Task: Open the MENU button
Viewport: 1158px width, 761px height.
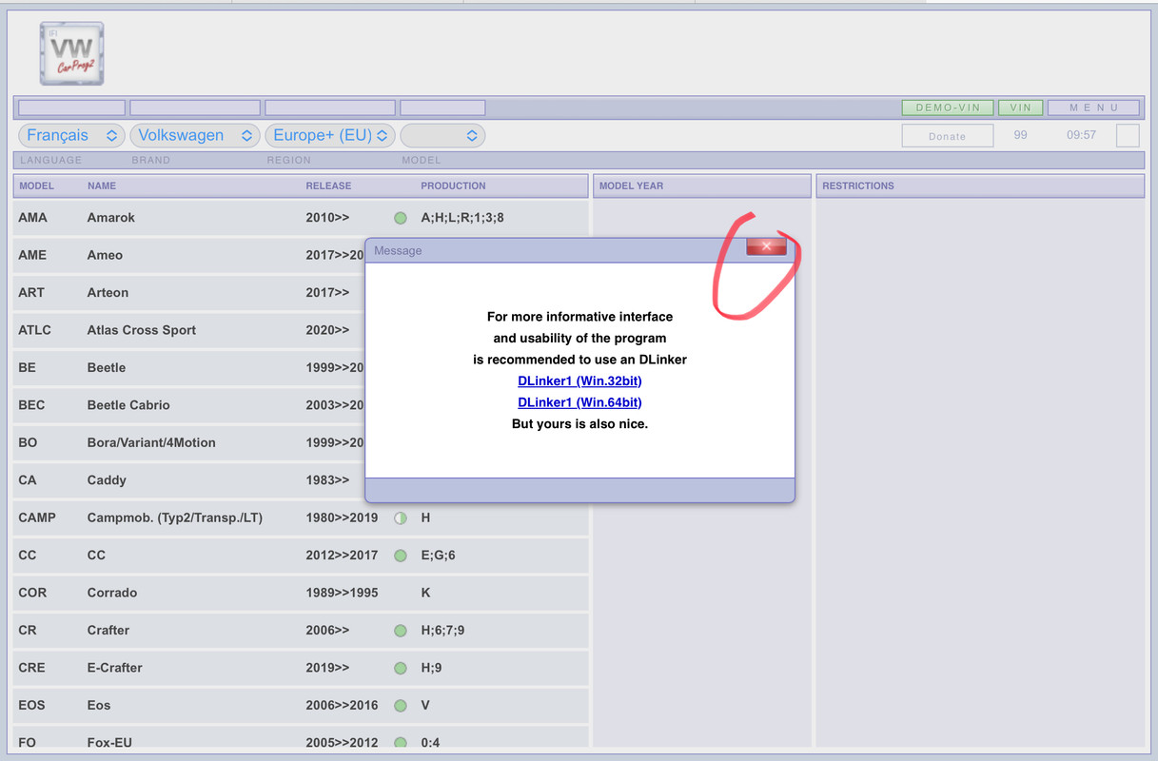Action: pyautogui.click(x=1093, y=107)
